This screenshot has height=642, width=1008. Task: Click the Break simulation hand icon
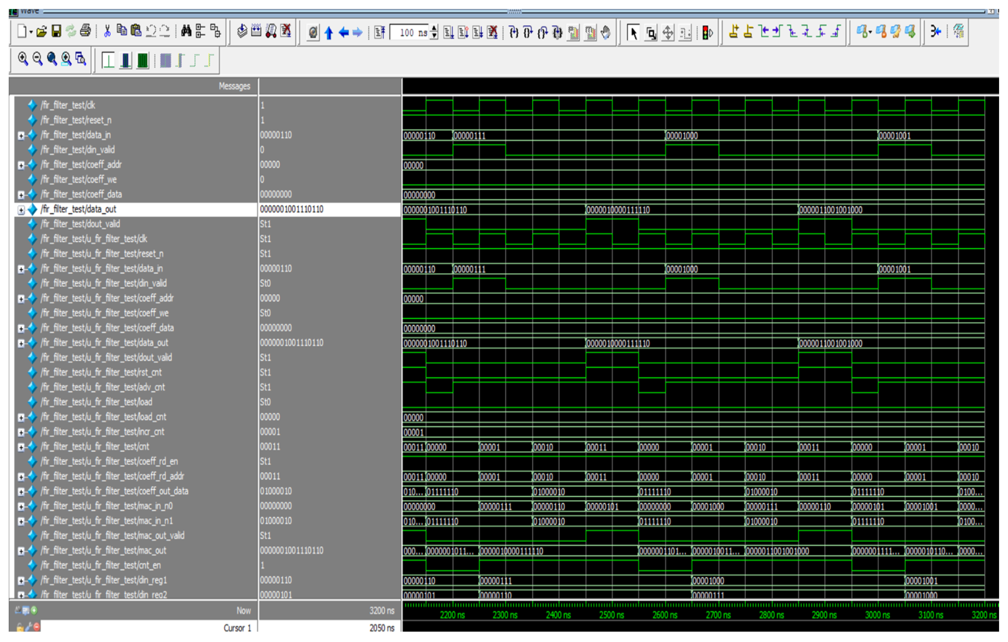click(x=605, y=32)
